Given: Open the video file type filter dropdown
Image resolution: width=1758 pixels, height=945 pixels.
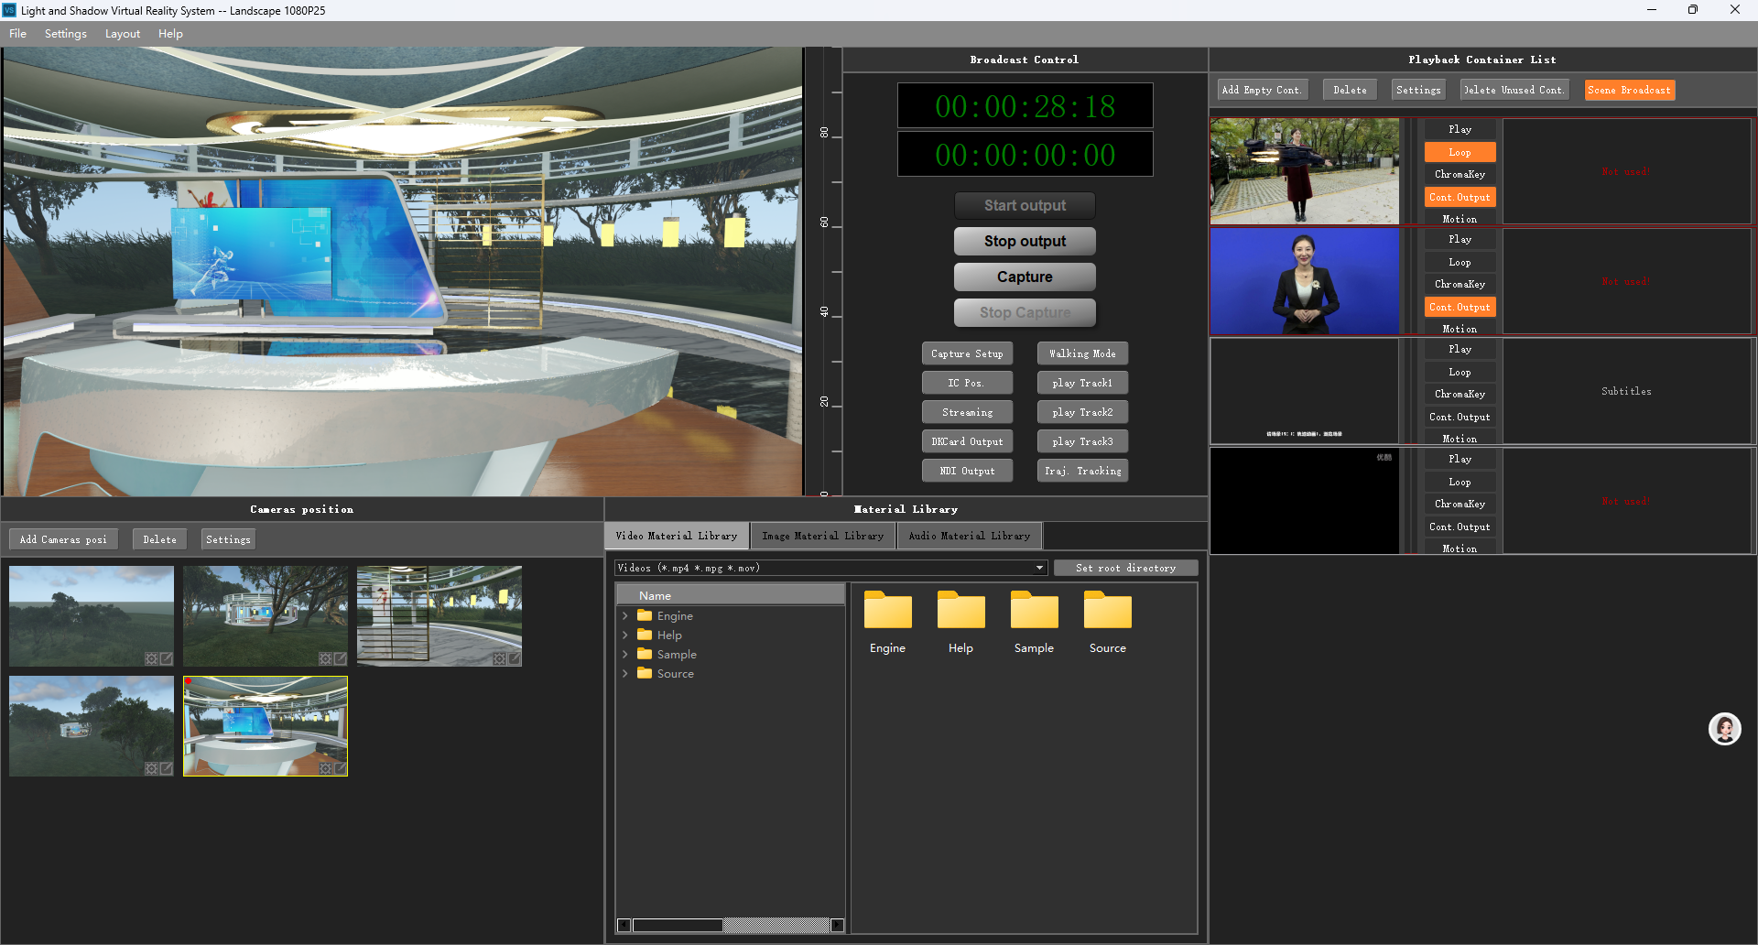Looking at the screenshot, I should [1039, 568].
